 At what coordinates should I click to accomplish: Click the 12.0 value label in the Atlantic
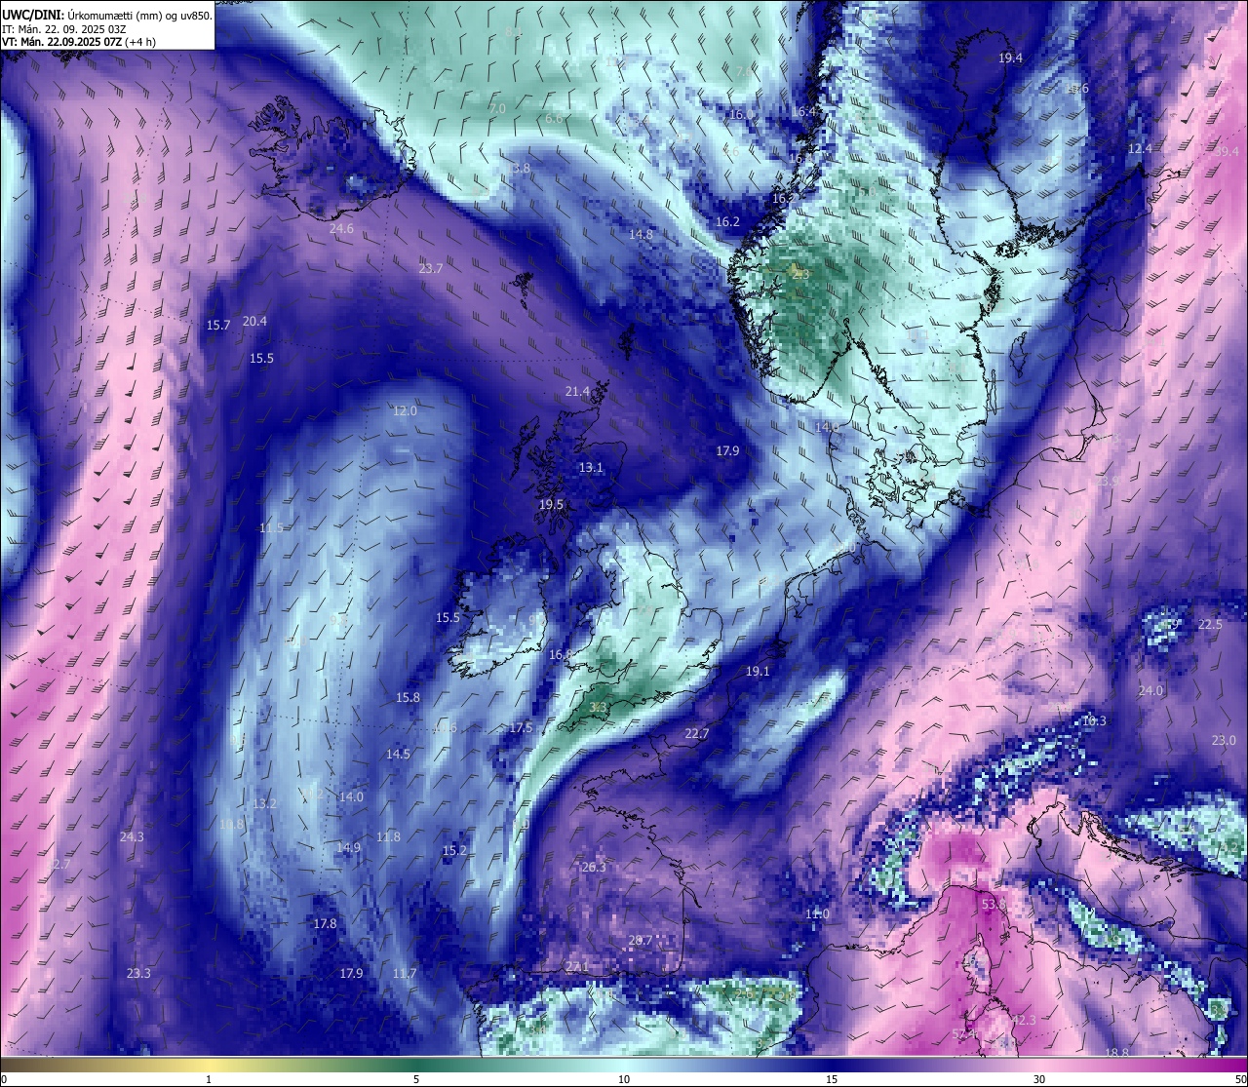pyautogui.click(x=405, y=411)
